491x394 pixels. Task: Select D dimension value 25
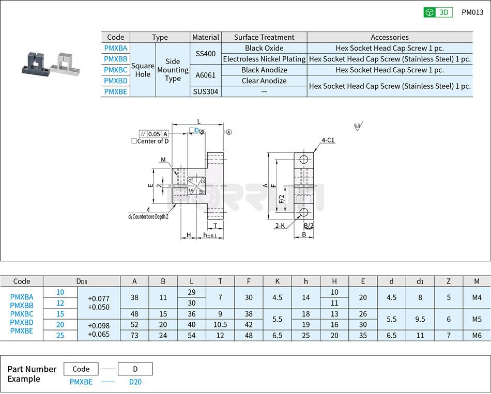60,334
